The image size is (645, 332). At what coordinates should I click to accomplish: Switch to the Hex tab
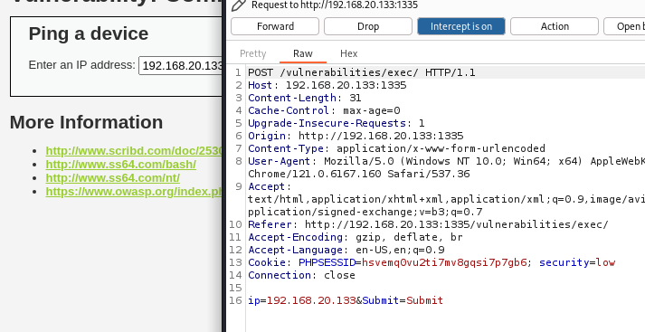[x=349, y=53]
